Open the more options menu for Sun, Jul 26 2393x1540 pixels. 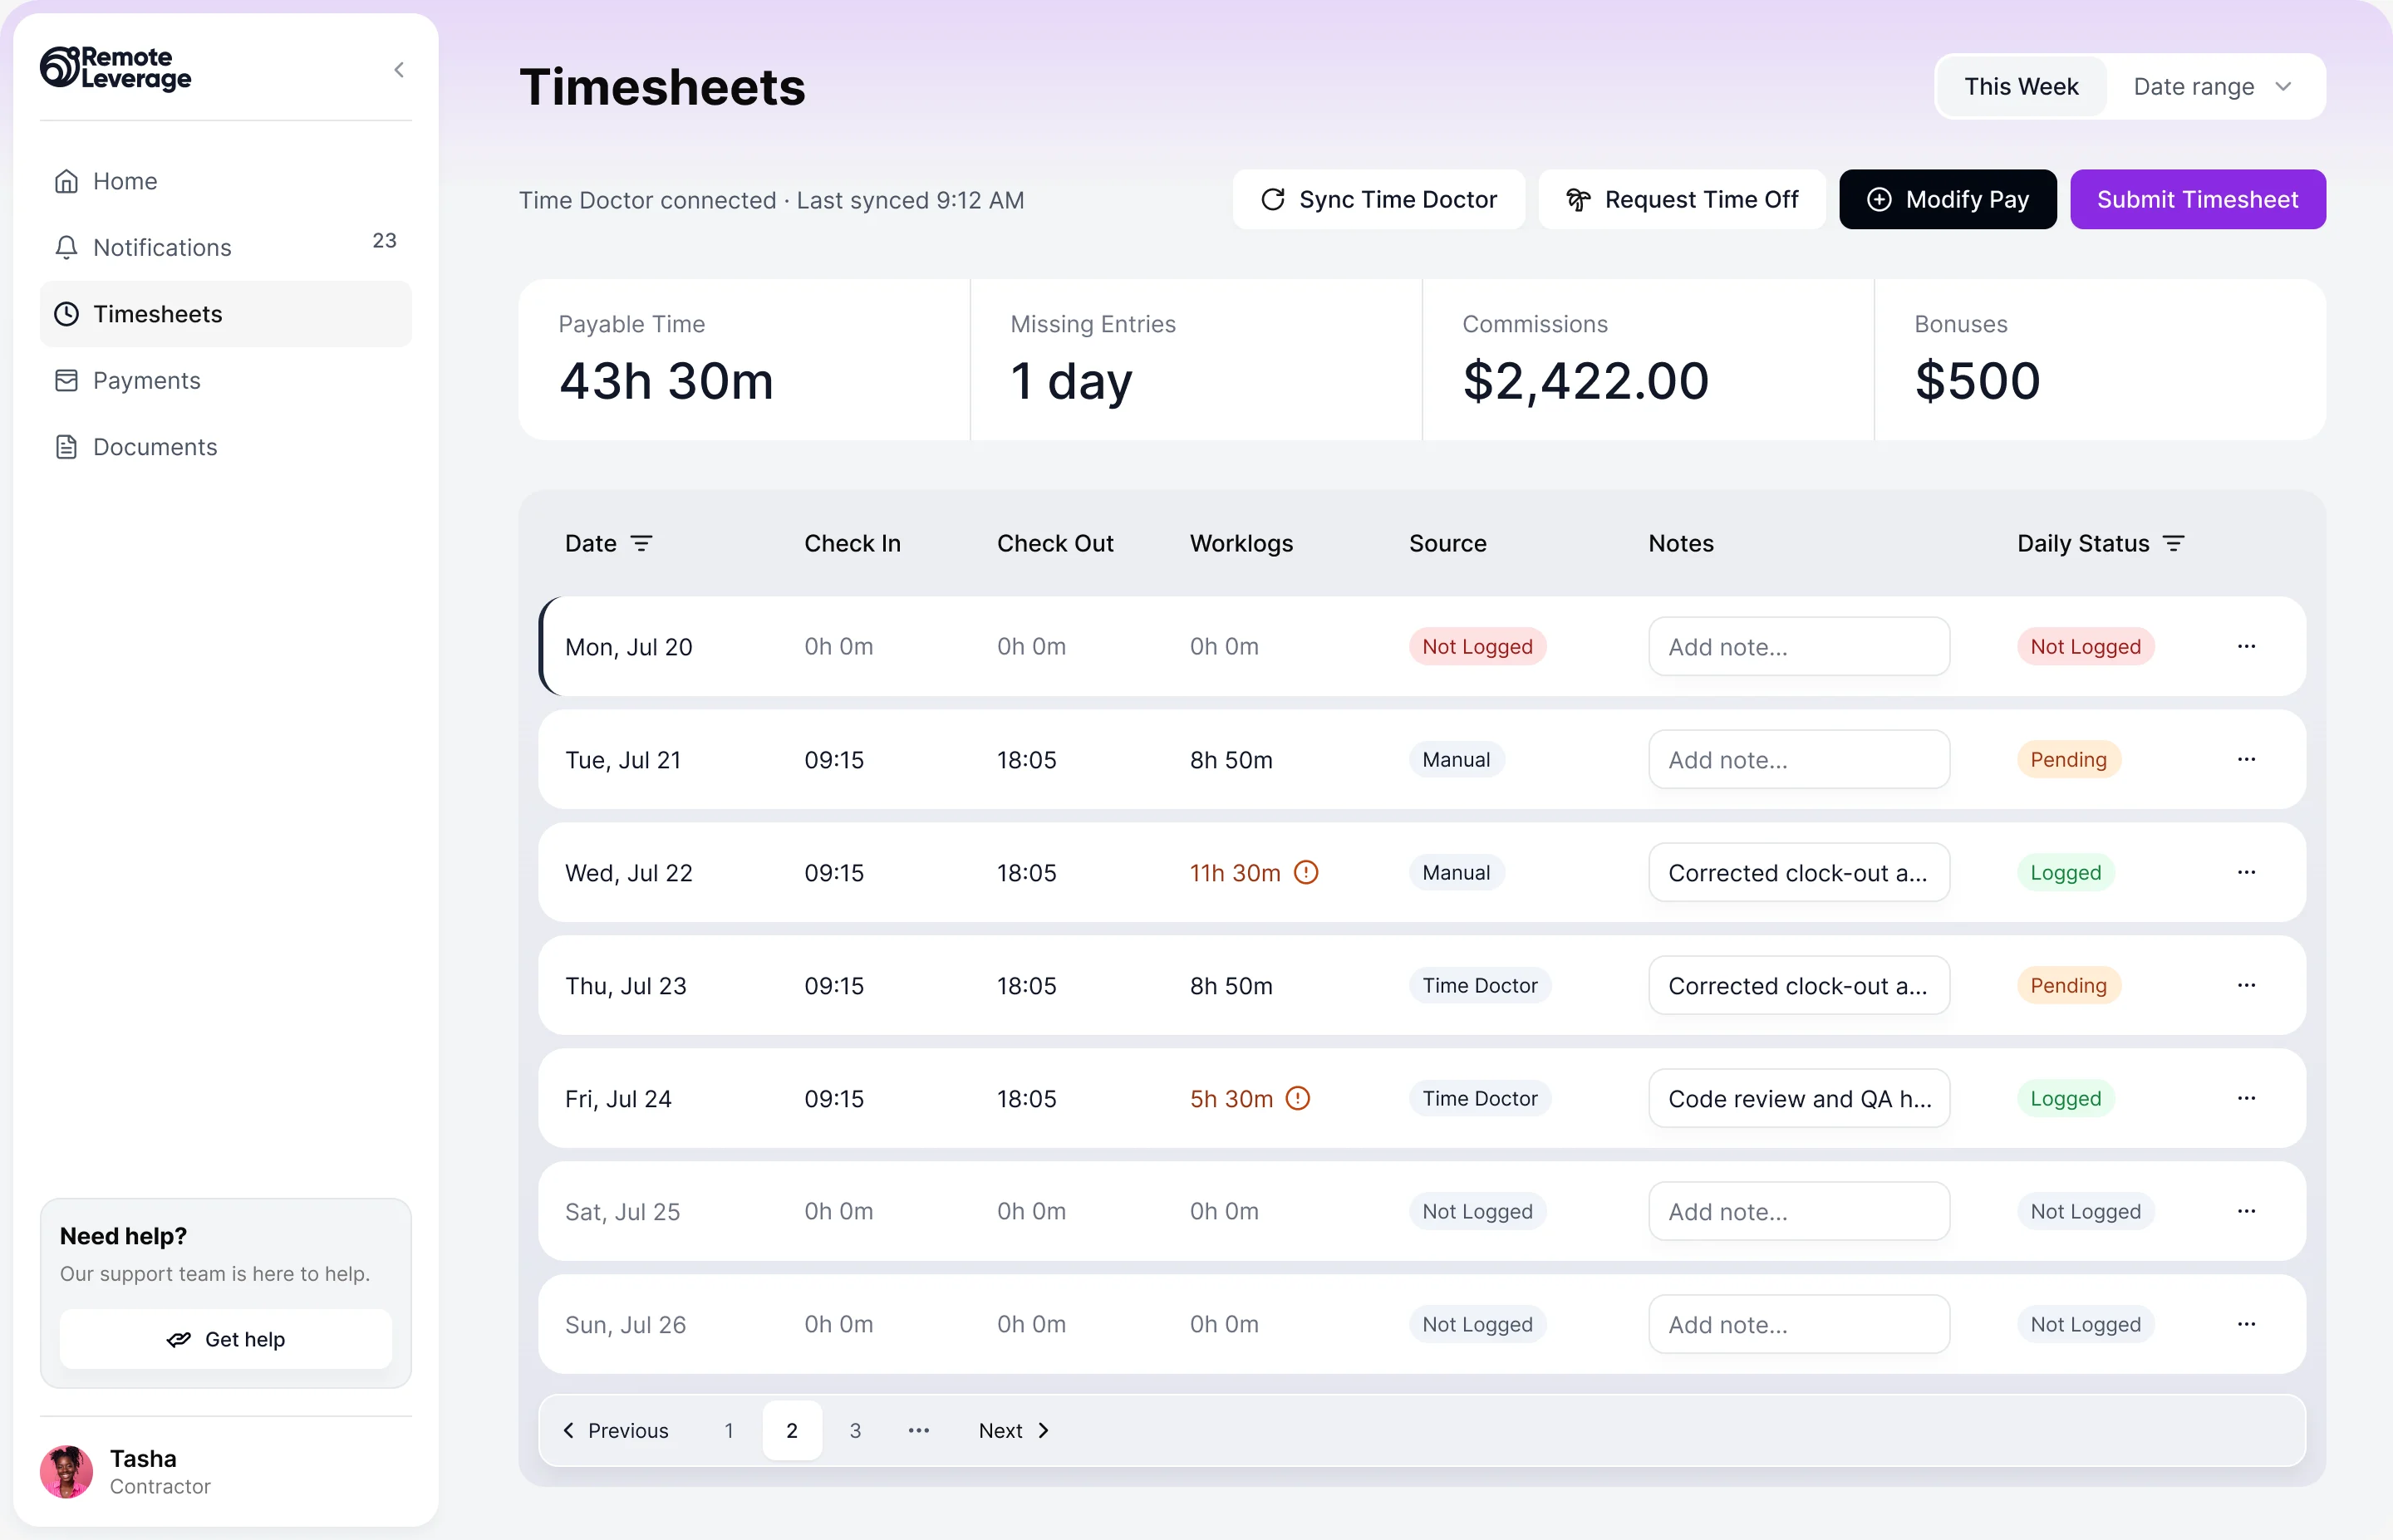pyautogui.click(x=2246, y=1324)
